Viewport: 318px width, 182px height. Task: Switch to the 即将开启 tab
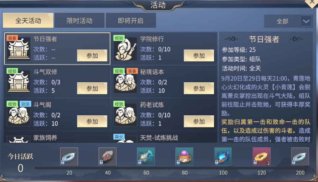(131, 21)
